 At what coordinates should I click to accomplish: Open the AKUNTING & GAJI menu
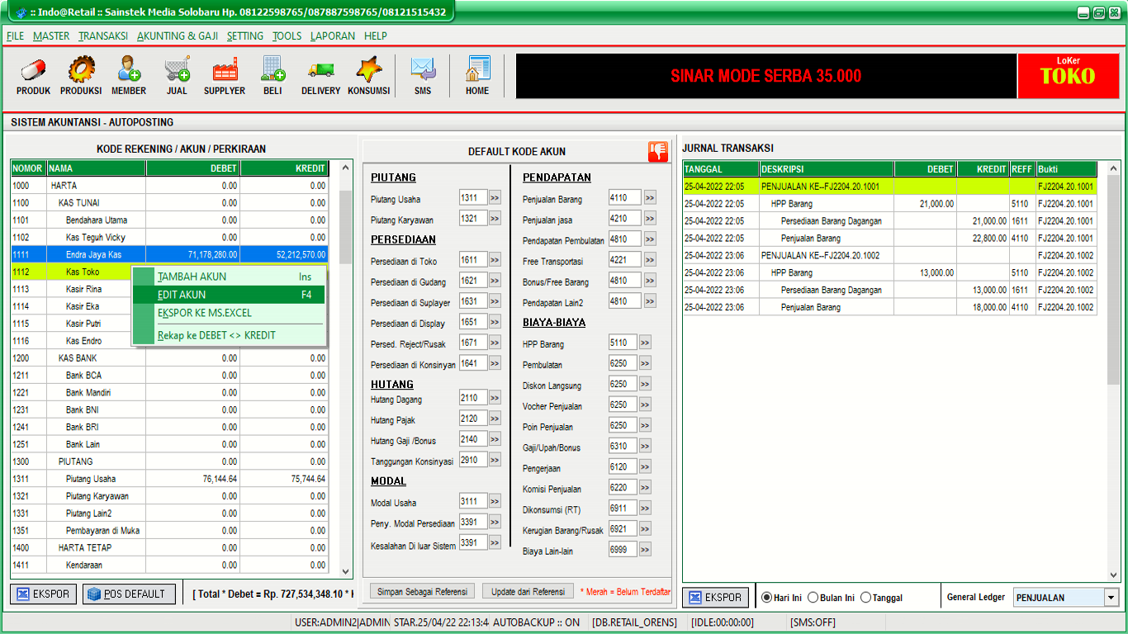pos(178,36)
